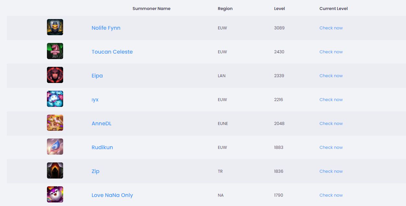Click Love NaNa Only's avatar icon

pyautogui.click(x=55, y=194)
